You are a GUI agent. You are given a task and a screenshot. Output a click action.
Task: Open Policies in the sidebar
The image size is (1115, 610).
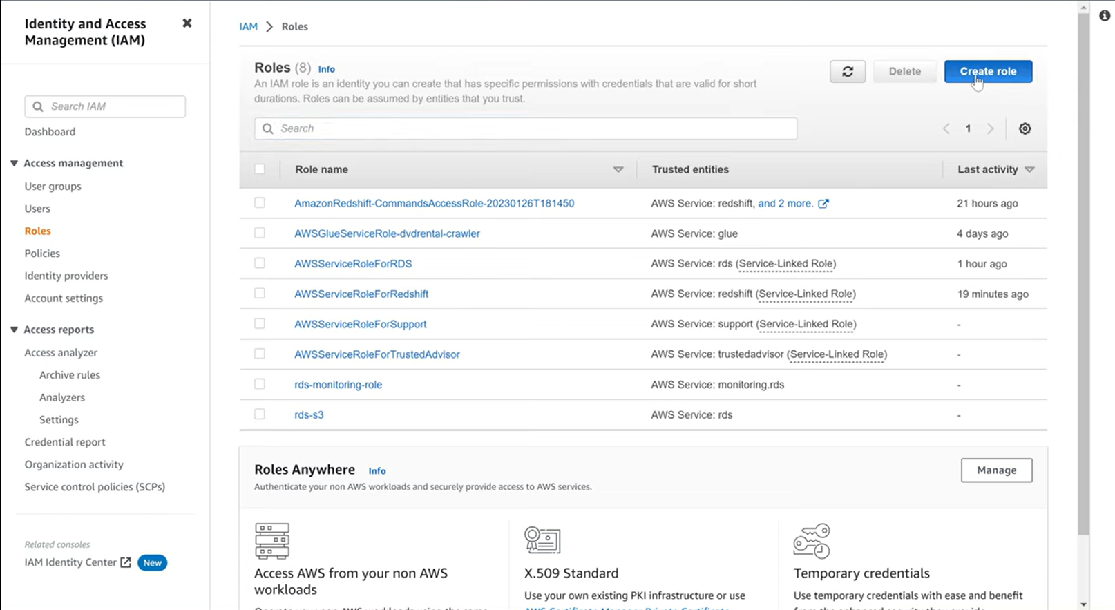tap(42, 254)
